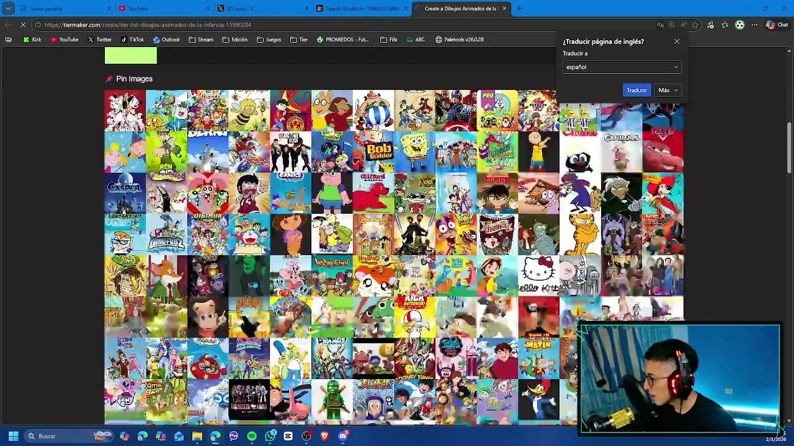
Task: Click the page vertical scrollbar
Action: (789, 147)
